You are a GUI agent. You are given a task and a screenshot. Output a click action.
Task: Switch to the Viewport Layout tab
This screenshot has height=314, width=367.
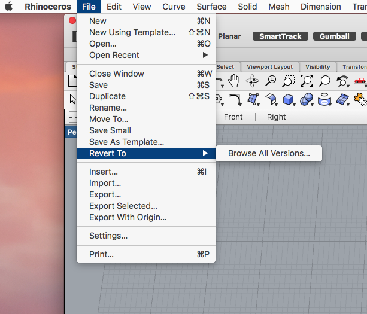[x=269, y=67]
